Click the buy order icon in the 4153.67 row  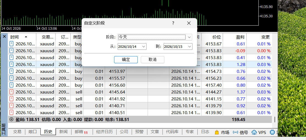pos(12,44)
